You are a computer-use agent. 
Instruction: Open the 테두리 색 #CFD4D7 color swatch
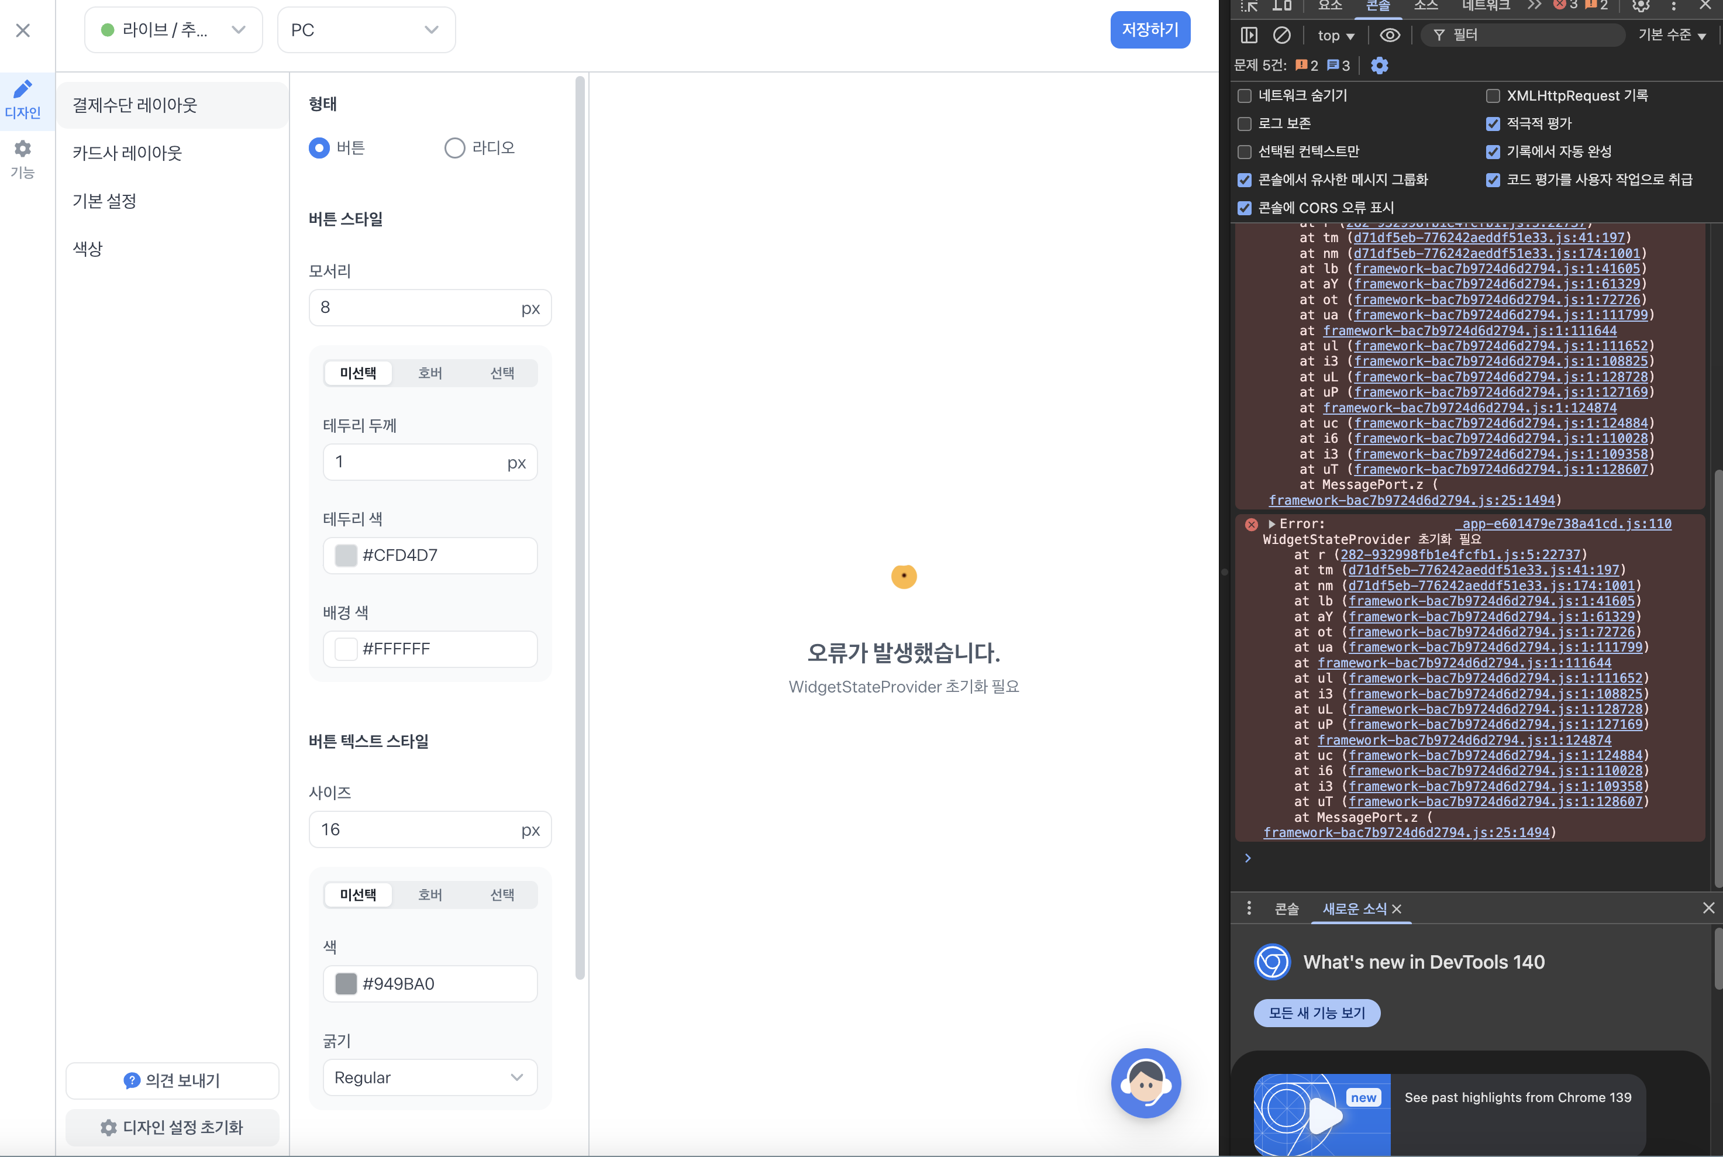(x=346, y=556)
